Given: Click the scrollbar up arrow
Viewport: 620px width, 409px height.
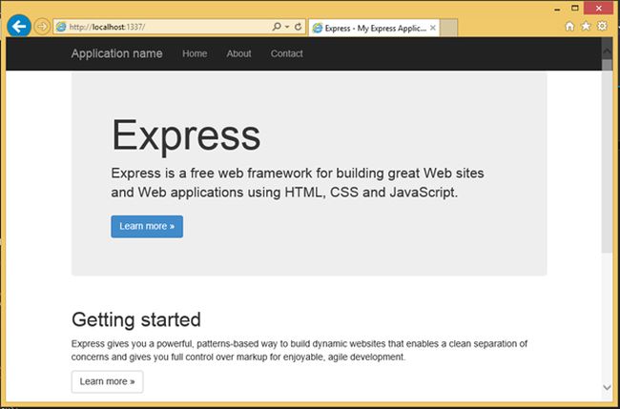Looking at the screenshot, I should pos(607,51).
